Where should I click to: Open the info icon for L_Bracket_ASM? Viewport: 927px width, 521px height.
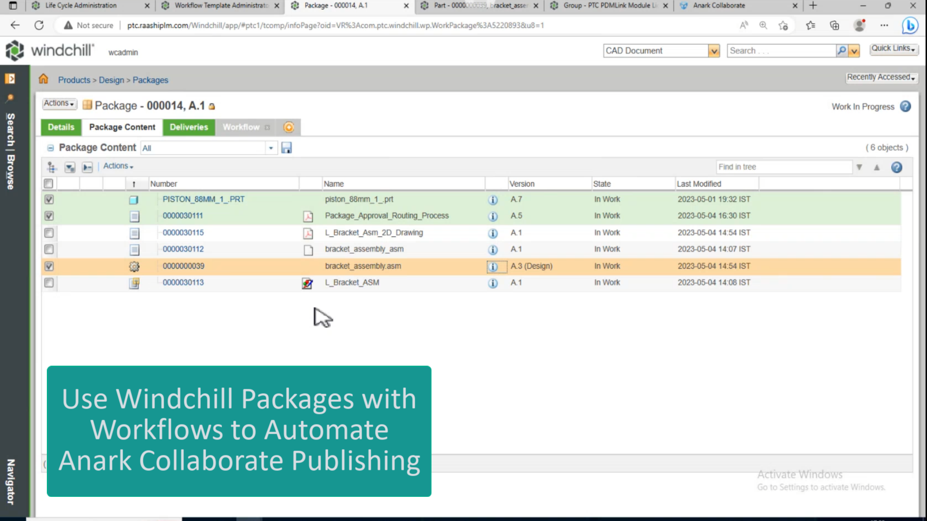[x=492, y=283]
